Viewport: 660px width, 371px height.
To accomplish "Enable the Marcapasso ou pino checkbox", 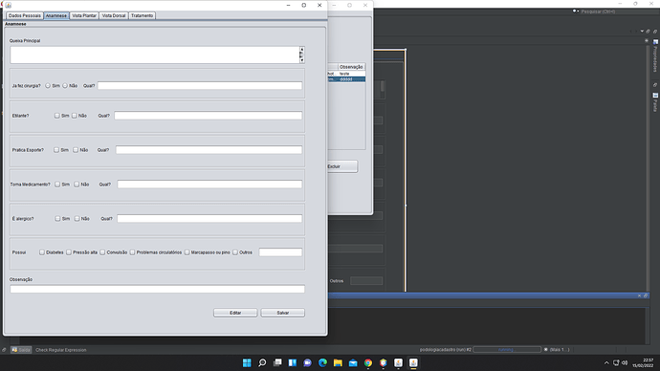I will 187,252.
